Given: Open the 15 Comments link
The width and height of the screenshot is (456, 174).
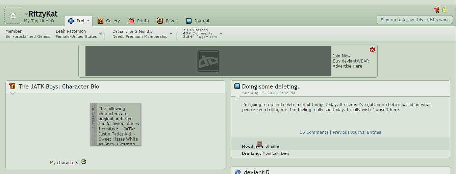Looking at the screenshot, I should tap(314, 132).
